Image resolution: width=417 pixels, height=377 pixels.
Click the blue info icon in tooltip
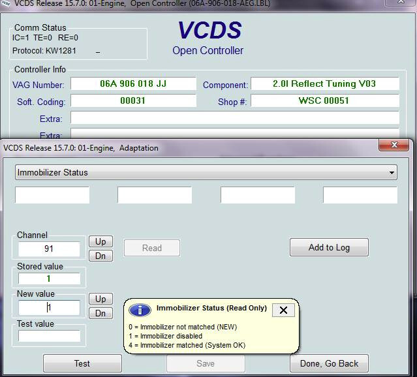140,310
